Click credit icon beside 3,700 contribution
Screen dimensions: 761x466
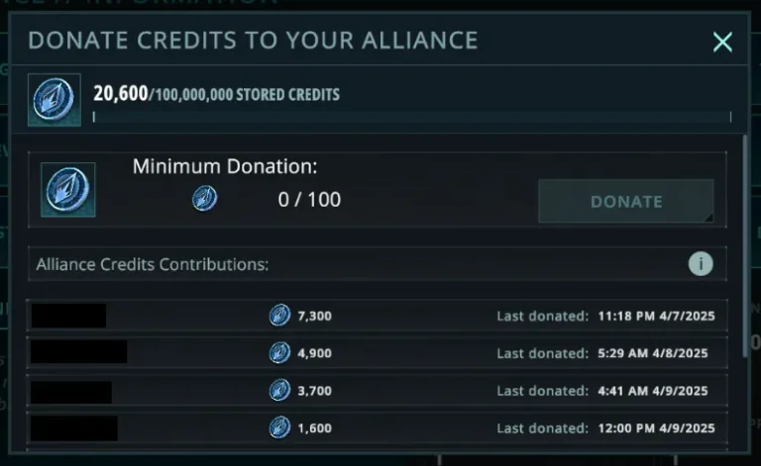(279, 391)
